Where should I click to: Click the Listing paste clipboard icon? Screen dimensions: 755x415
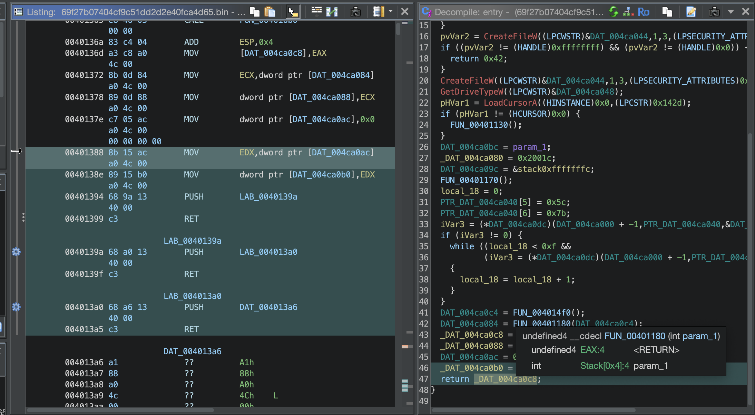[x=270, y=12]
